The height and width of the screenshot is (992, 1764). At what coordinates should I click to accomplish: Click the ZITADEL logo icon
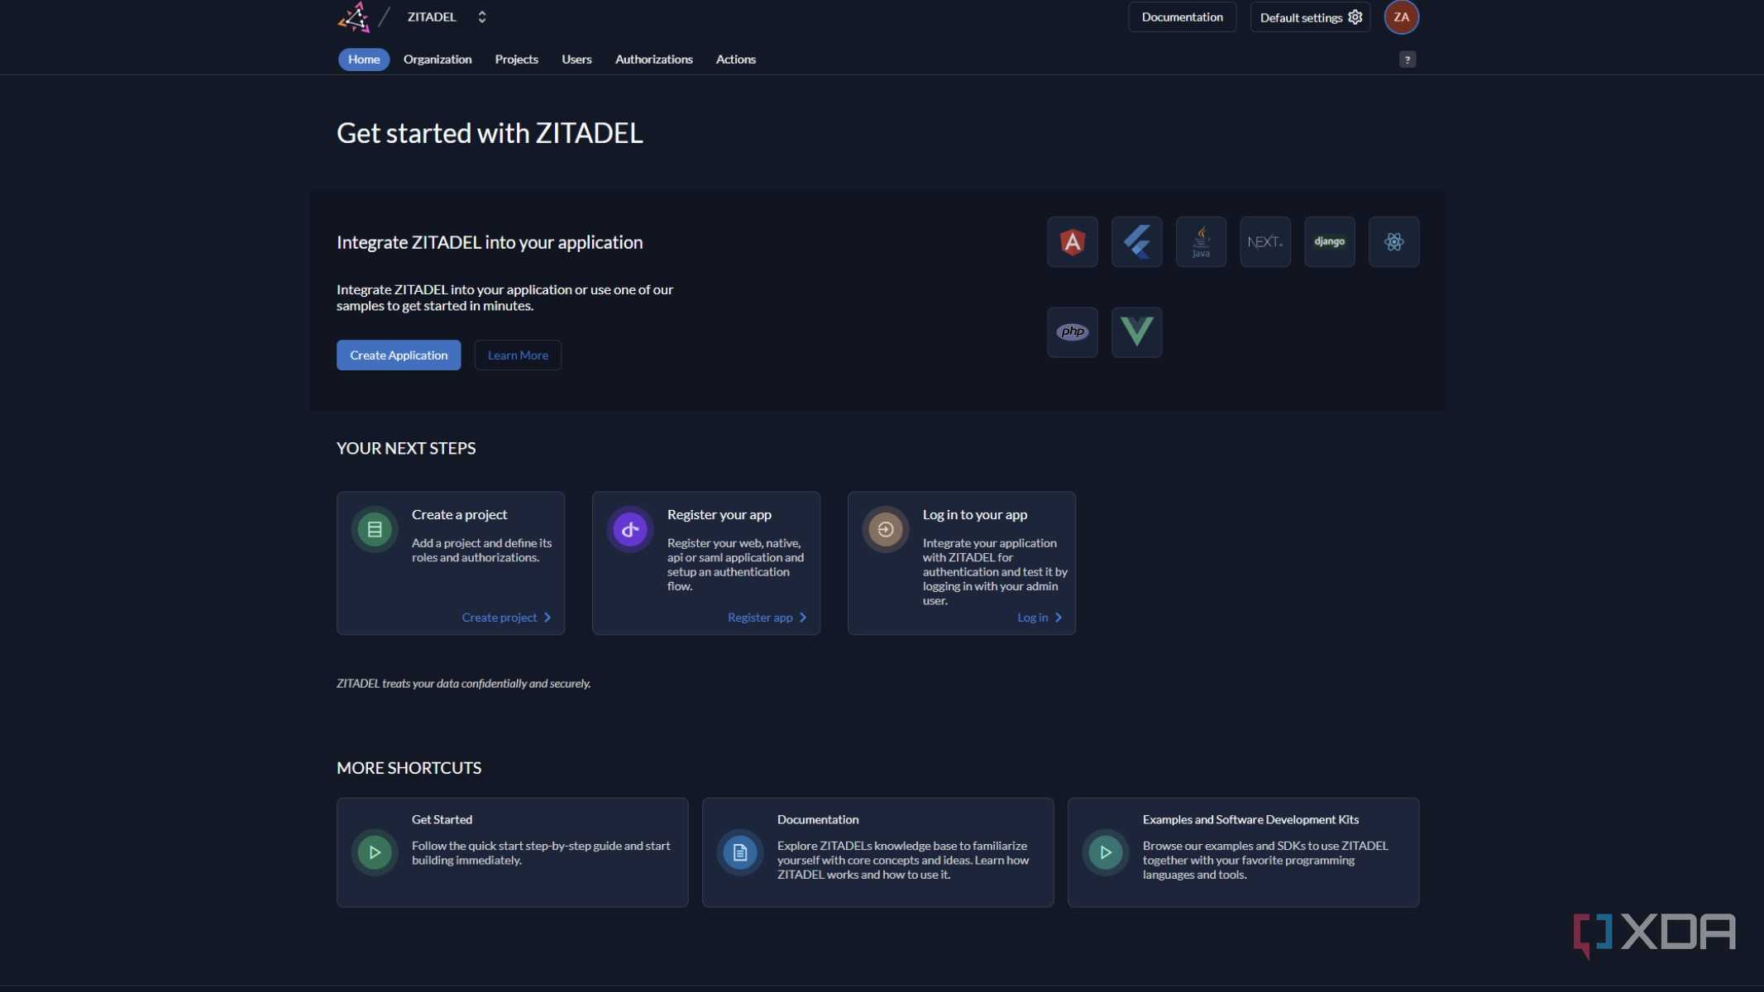tap(354, 17)
